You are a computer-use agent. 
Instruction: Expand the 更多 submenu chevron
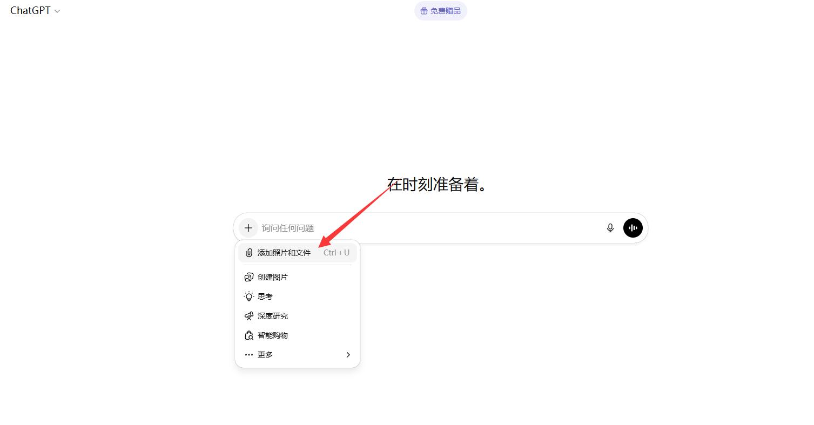click(x=348, y=355)
